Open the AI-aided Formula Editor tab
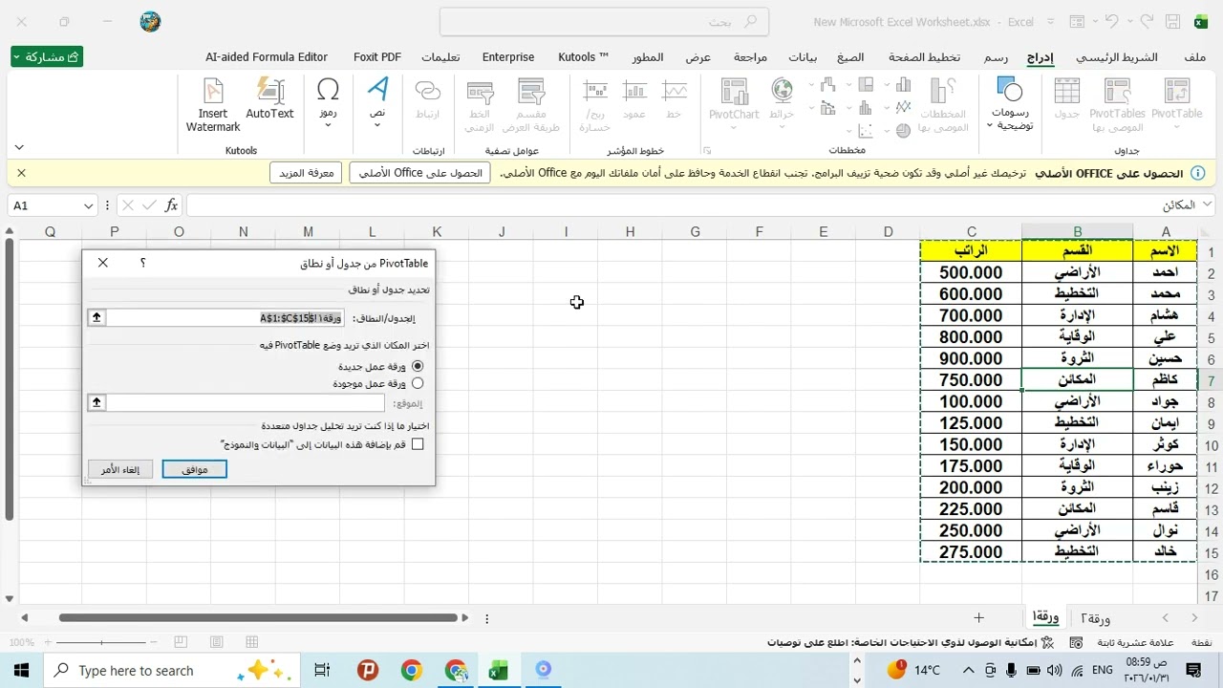The image size is (1223, 688). pos(267,57)
